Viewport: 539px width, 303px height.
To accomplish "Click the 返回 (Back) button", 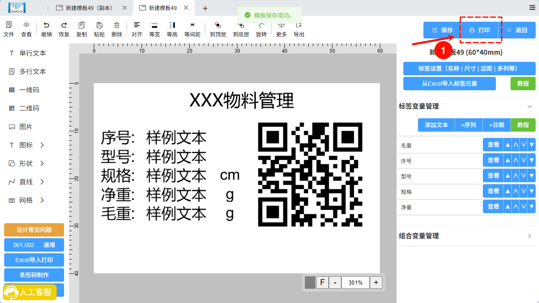I will (x=517, y=30).
